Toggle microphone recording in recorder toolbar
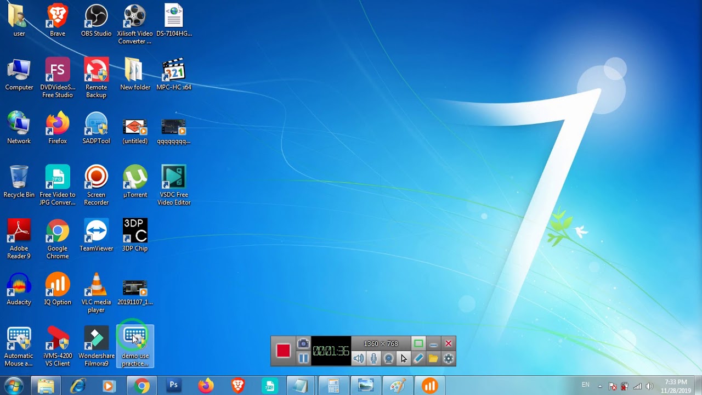This screenshot has width=702, height=395. coord(373,359)
